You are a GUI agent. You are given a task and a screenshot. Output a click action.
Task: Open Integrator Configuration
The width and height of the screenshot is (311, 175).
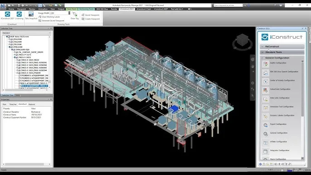279,151
